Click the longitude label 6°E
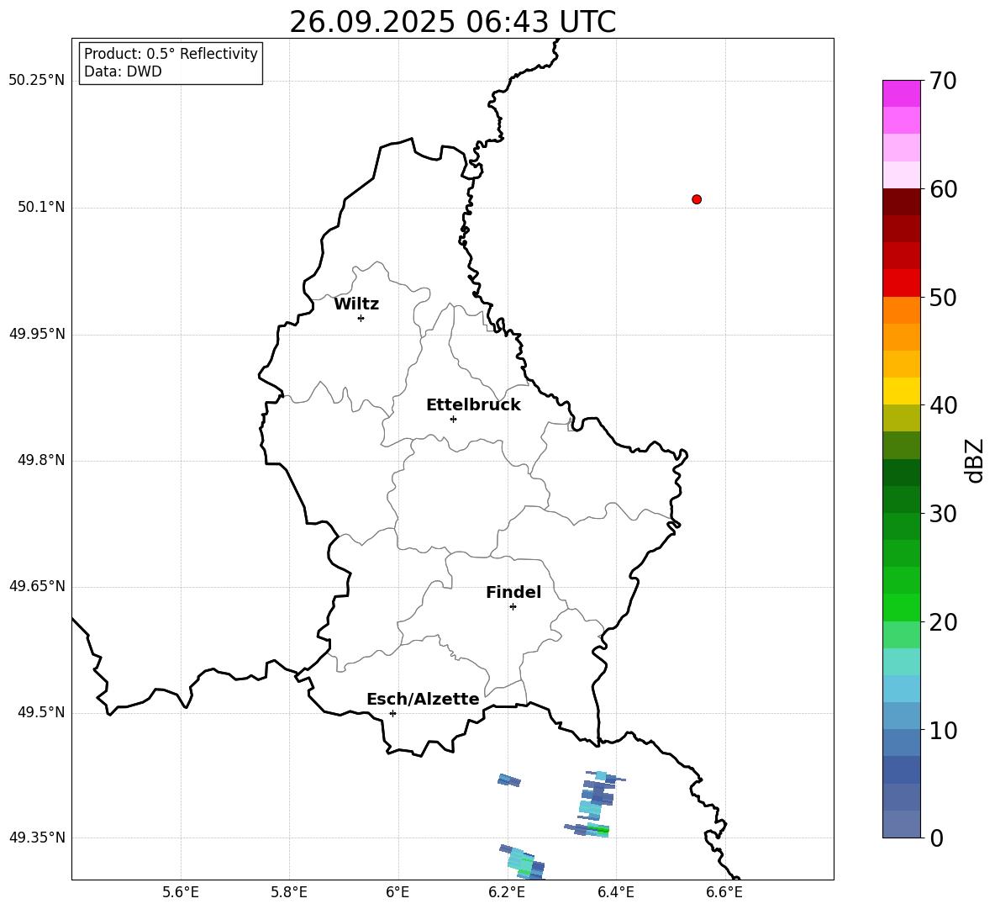 tap(397, 892)
